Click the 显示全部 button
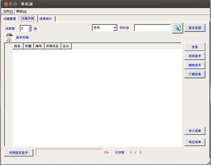211x165 pixels. click(195, 28)
